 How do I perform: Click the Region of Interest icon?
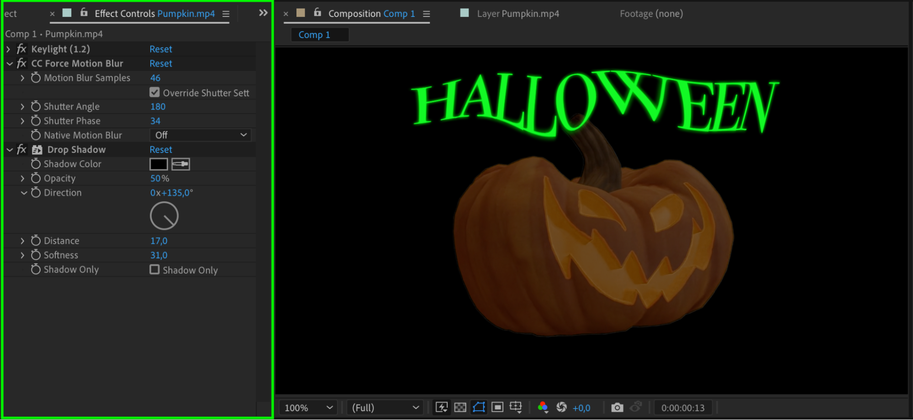click(497, 407)
